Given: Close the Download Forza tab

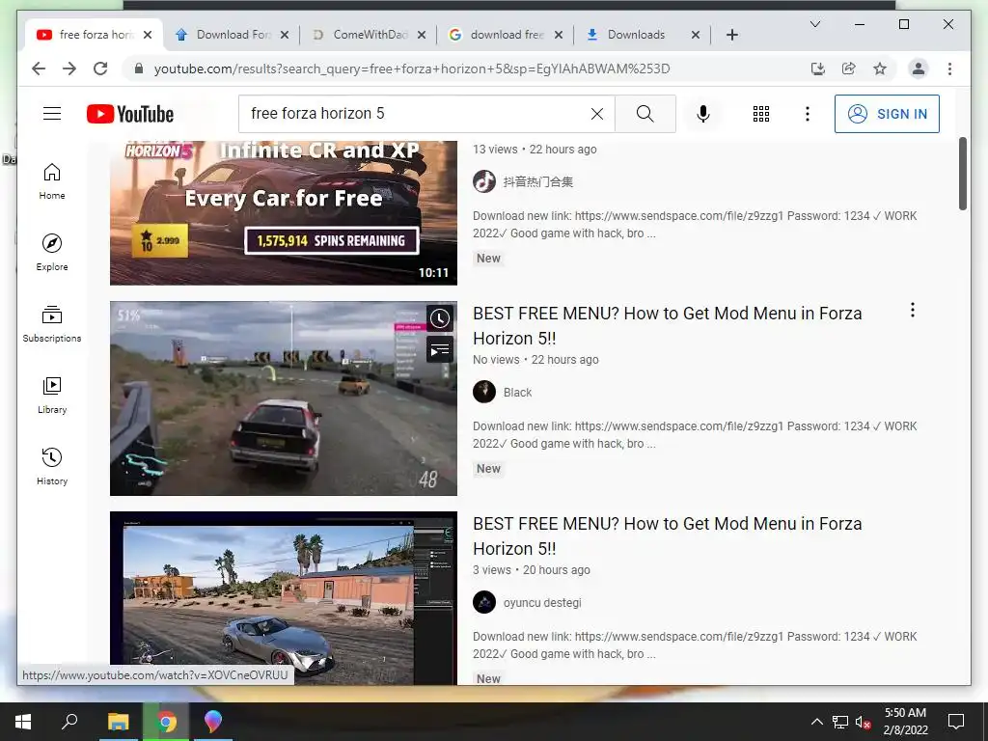Looking at the screenshot, I should pos(285,35).
